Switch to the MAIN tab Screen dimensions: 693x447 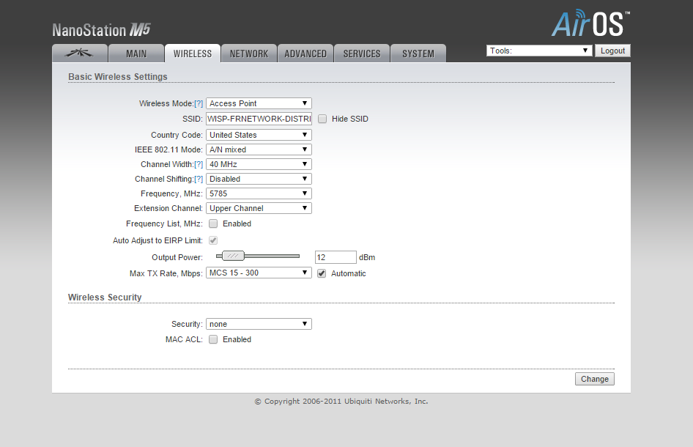(x=136, y=53)
